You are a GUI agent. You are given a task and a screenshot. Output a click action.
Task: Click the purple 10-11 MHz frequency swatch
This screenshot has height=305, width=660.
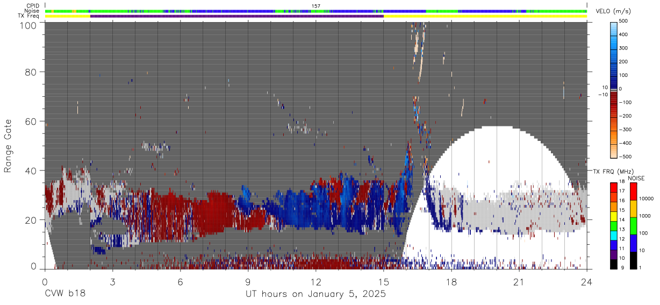pos(614,253)
